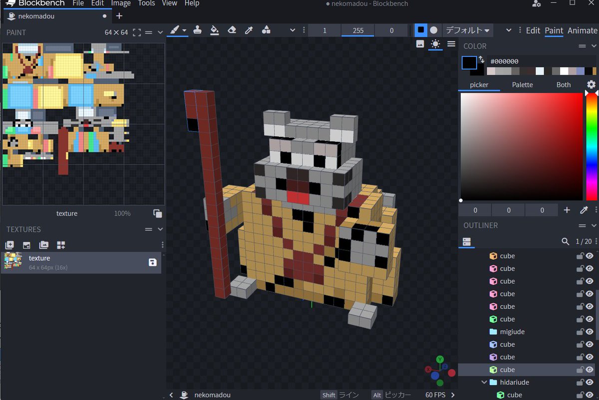599x400 pixels.
Task: Open the File menu
Action: coord(78,3)
